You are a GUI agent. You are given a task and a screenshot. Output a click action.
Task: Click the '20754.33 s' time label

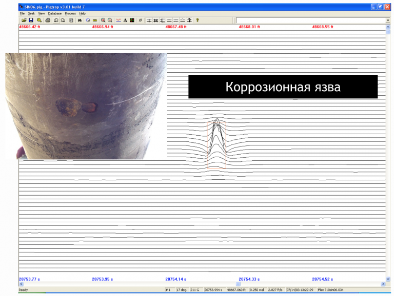pyautogui.click(x=249, y=279)
